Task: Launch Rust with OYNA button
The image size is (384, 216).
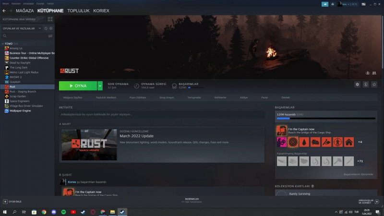Action: coord(78,86)
